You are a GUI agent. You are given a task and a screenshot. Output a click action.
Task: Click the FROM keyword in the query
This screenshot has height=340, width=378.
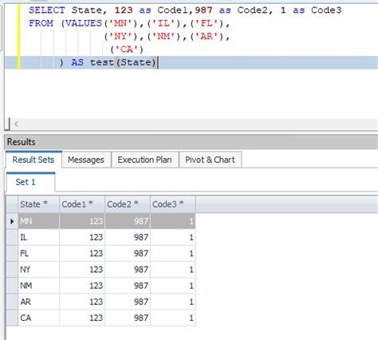point(41,23)
